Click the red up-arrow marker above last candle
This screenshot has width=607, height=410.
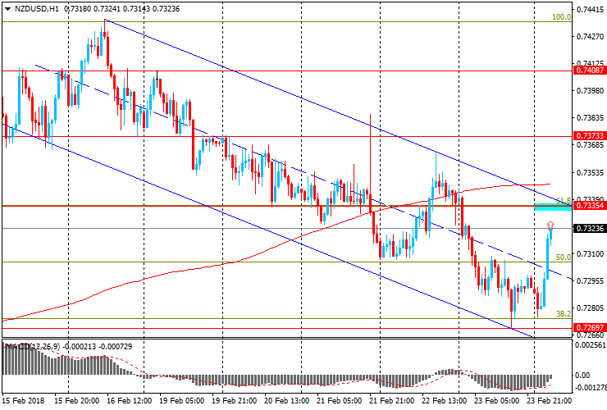coord(550,225)
